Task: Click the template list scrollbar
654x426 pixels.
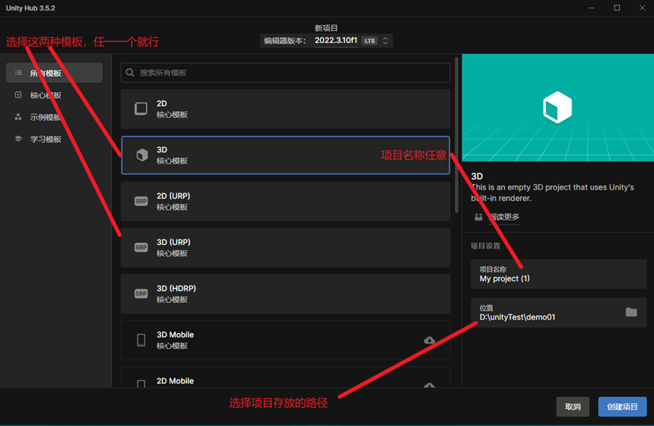Action: point(456,135)
